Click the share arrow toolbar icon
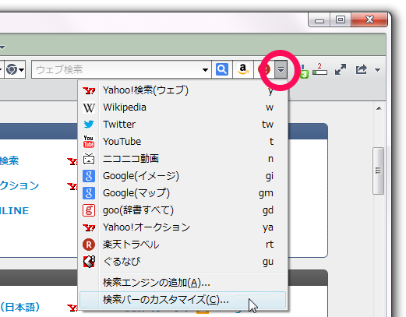Image resolution: width=406 pixels, height=317 pixels. [362, 69]
